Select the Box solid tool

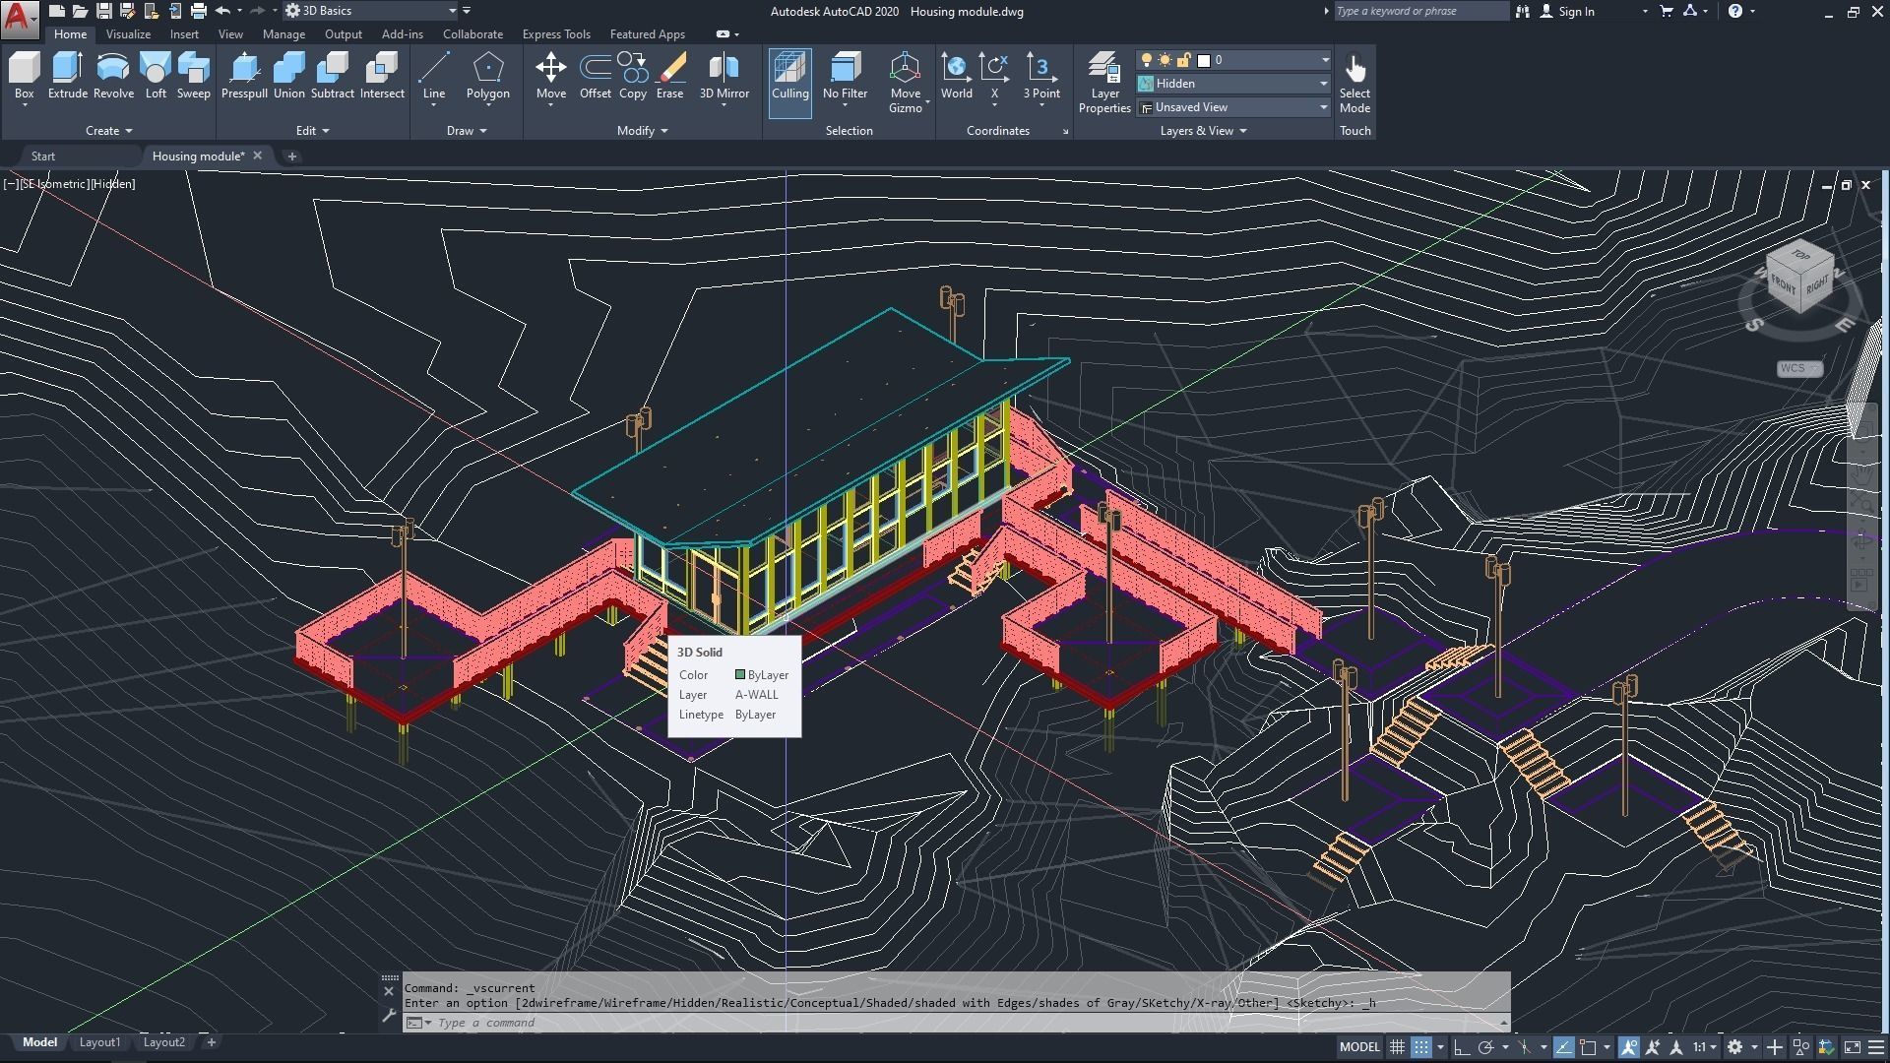click(24, 76)
